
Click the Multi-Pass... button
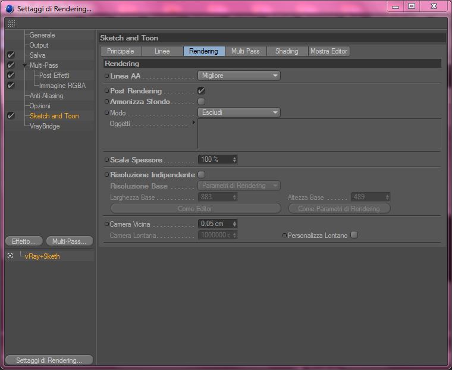pos(70,241)
